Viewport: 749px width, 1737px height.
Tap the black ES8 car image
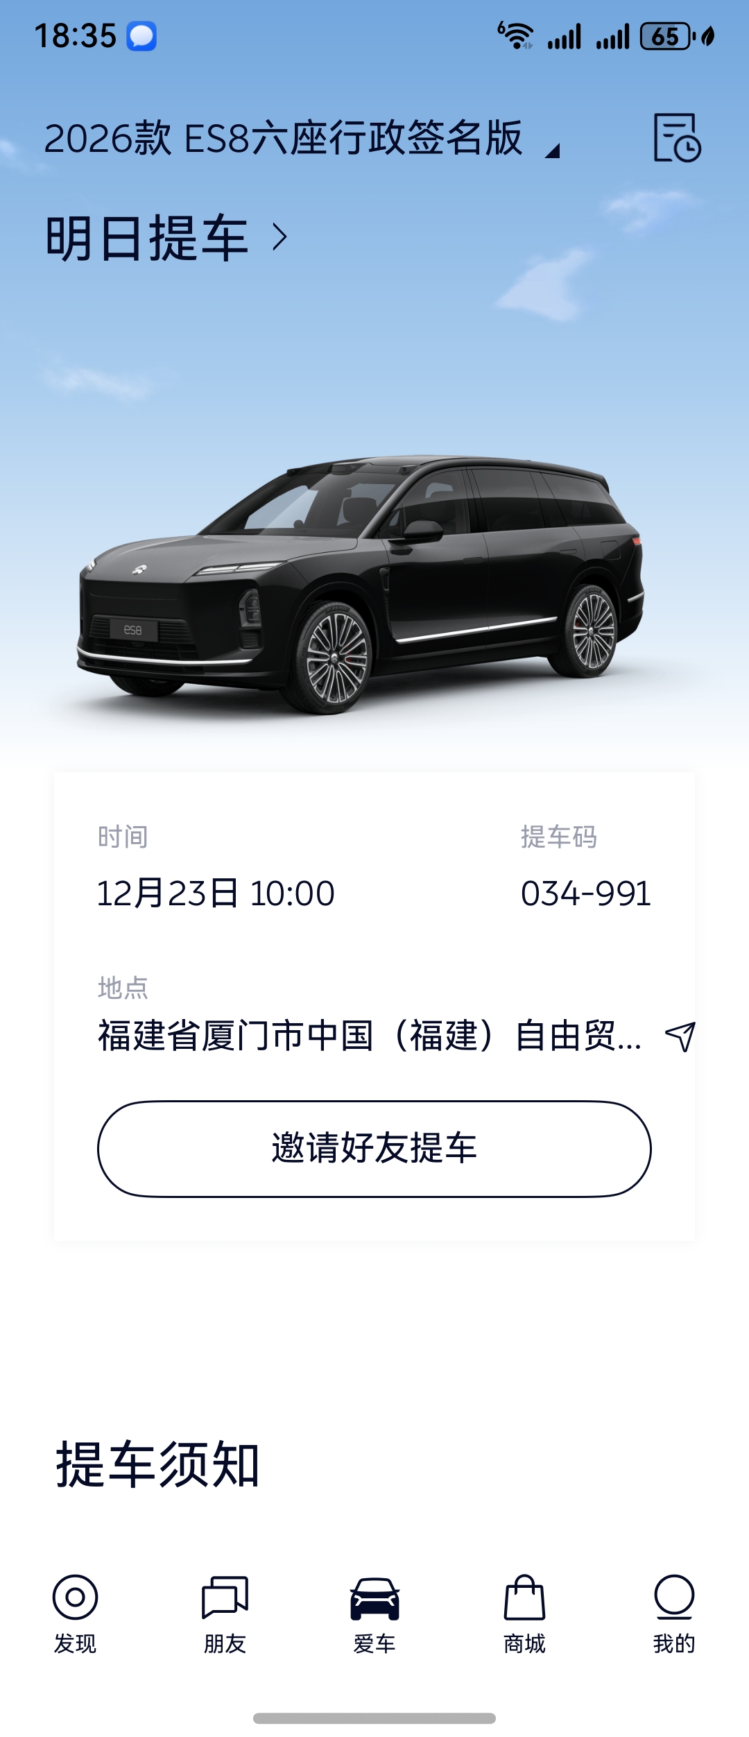(x=361, y=584)
